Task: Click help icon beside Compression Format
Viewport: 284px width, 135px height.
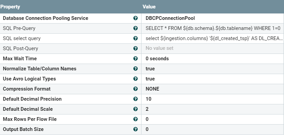Action: coord(135,89)
